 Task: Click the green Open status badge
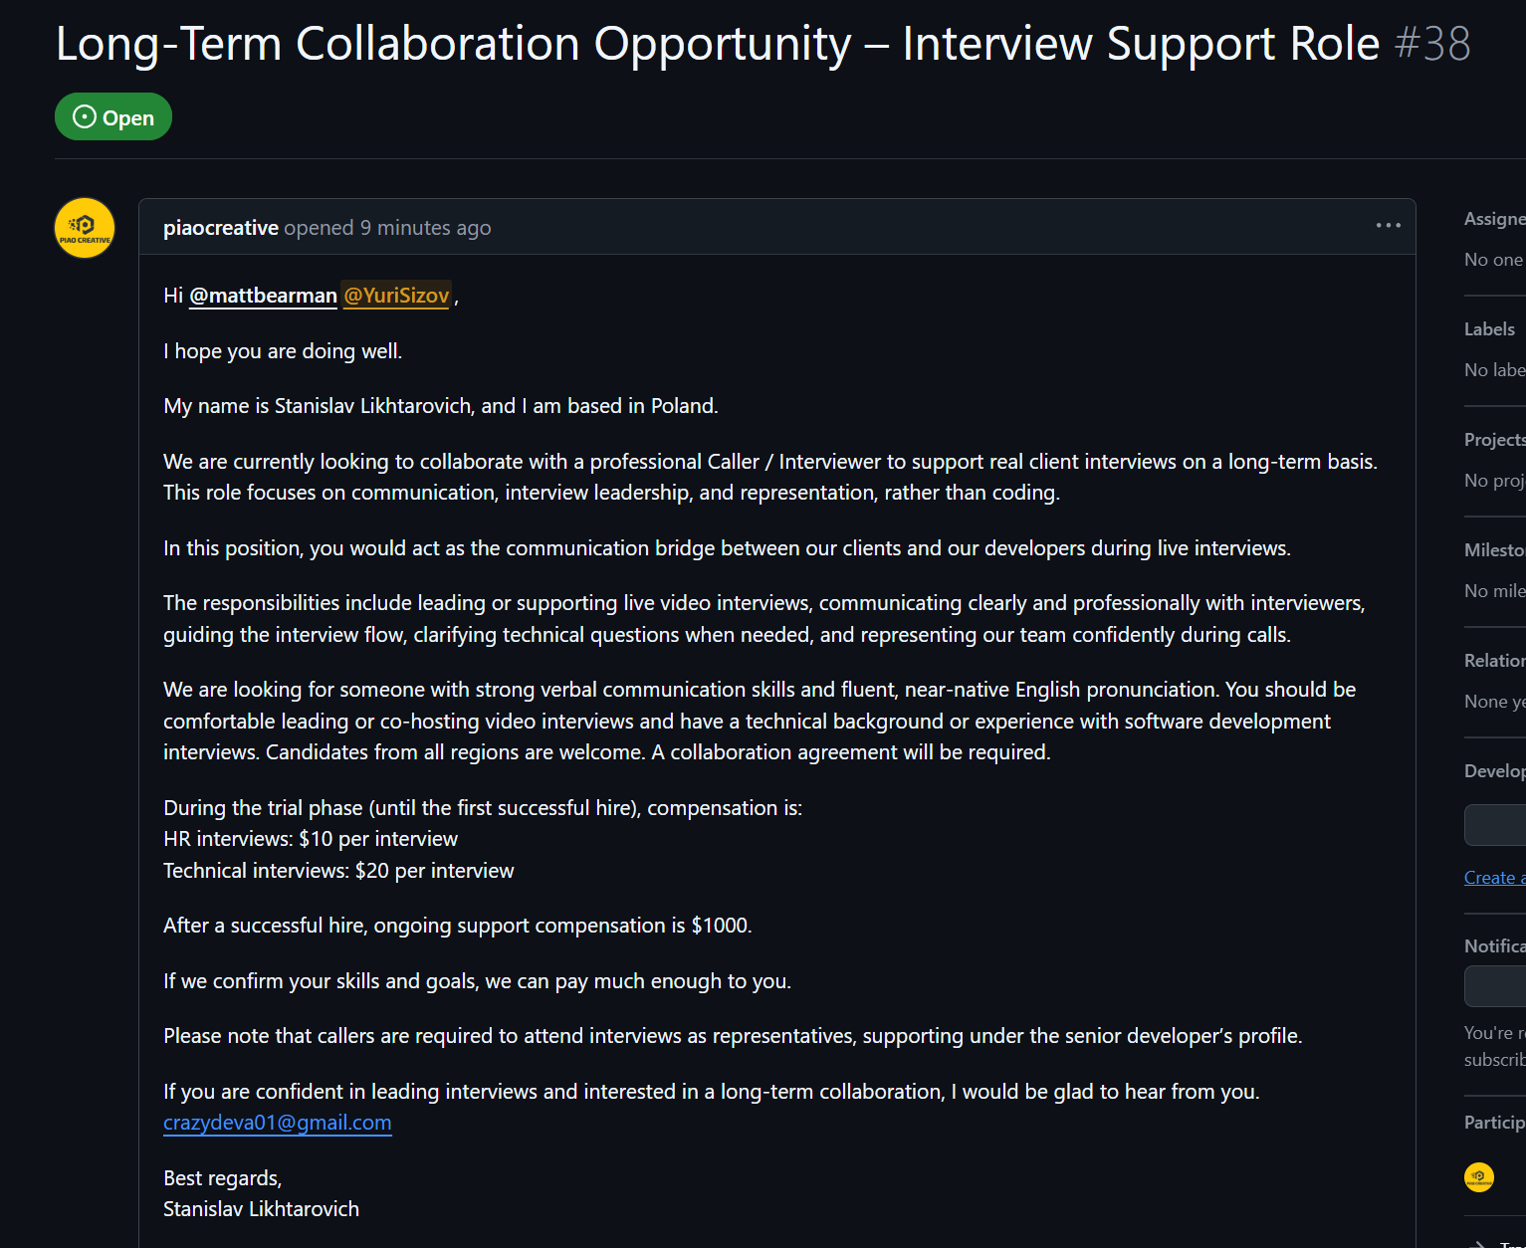[113, 117]
